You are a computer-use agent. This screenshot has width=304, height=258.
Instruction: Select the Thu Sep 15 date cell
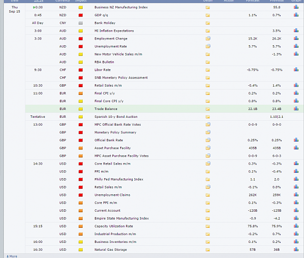(x=15, y=9)
